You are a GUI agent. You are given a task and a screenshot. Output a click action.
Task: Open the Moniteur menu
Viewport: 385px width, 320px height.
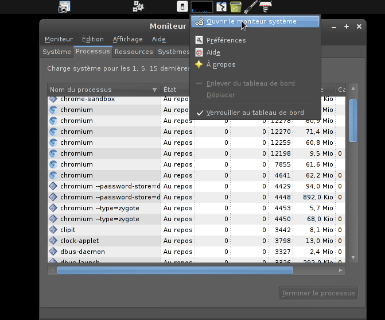(59, 39)
